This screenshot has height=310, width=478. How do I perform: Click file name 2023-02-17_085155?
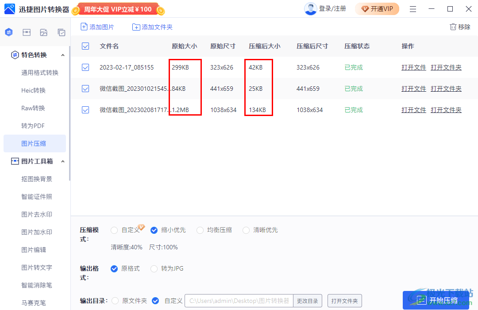pyautogui.click(x=127, y=67)
